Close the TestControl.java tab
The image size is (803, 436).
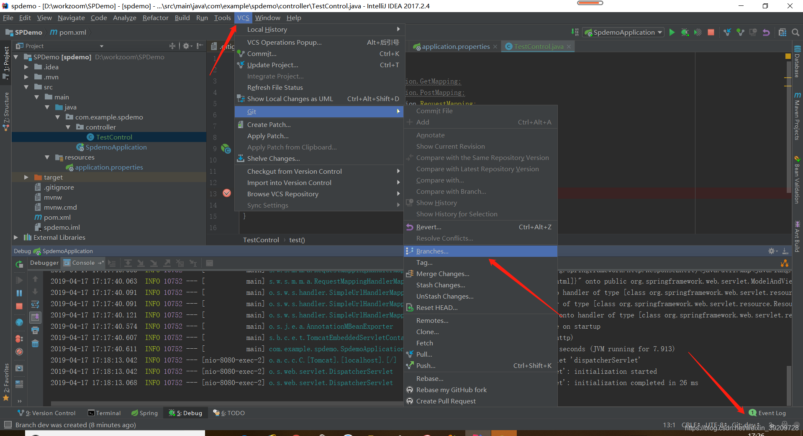[x=569, y=46]
